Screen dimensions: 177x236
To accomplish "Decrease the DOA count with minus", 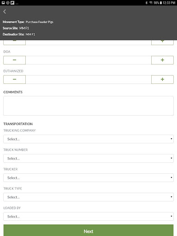I will click(x=14, y=60).
